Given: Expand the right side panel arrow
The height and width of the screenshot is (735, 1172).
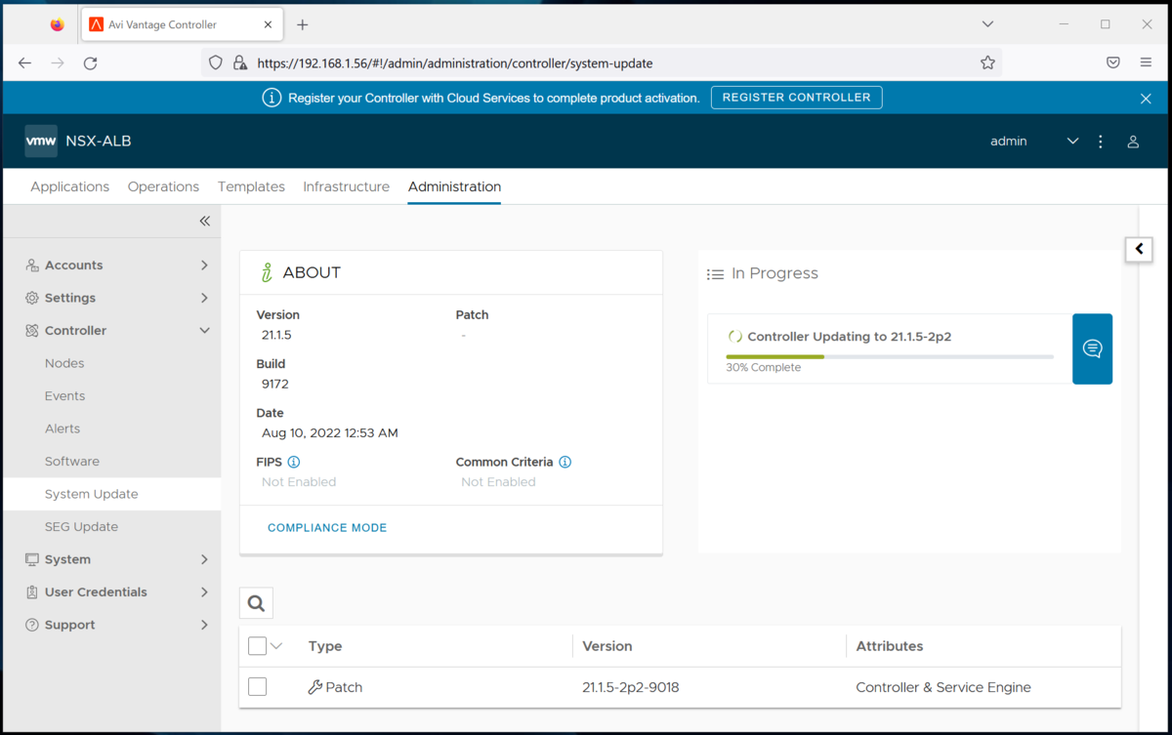Looking at the screenshot, I should pos(1139,249).
